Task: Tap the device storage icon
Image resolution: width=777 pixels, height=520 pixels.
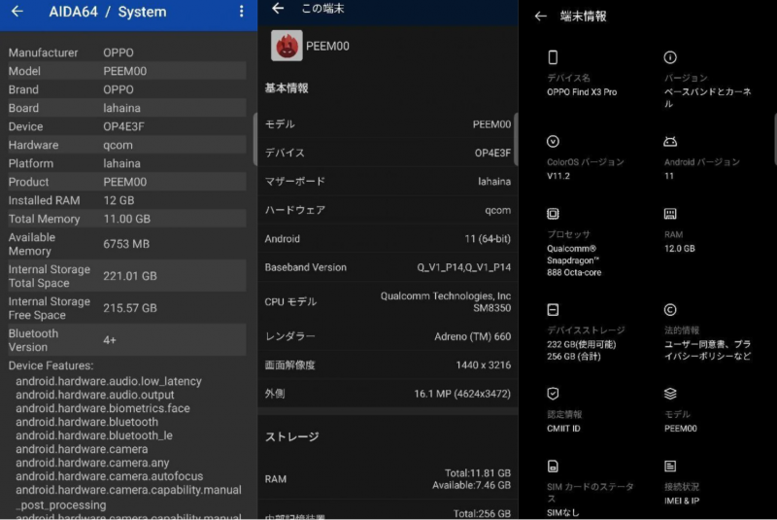Action: (x=553, y=310)
